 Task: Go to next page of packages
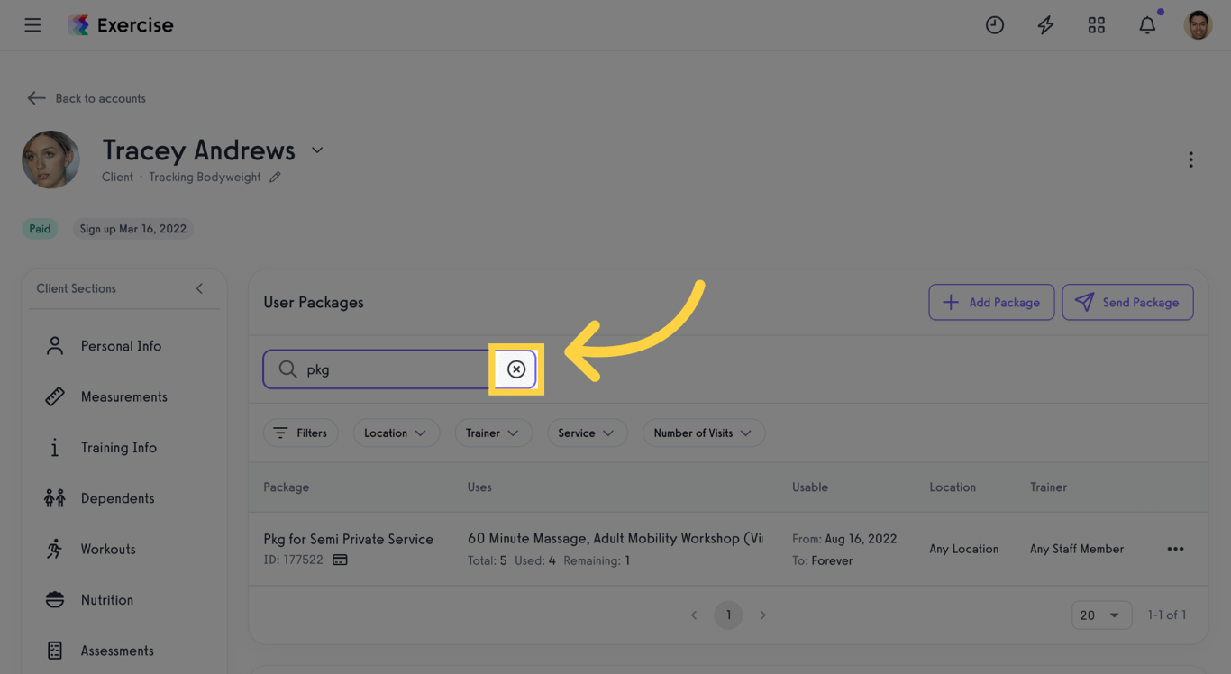(x=763, y=615)
